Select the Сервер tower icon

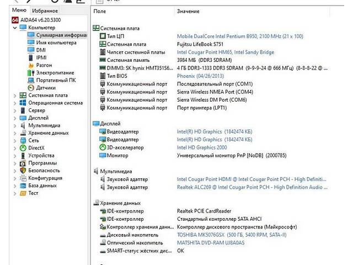23,110
